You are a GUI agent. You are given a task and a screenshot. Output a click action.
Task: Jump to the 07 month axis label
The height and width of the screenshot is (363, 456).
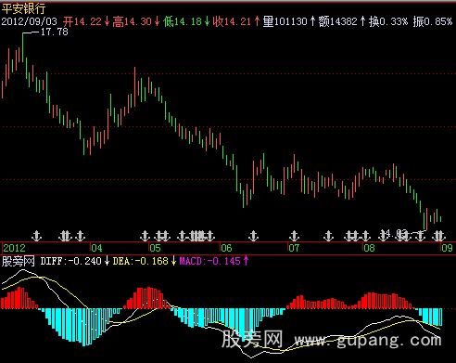click(294, 248)
